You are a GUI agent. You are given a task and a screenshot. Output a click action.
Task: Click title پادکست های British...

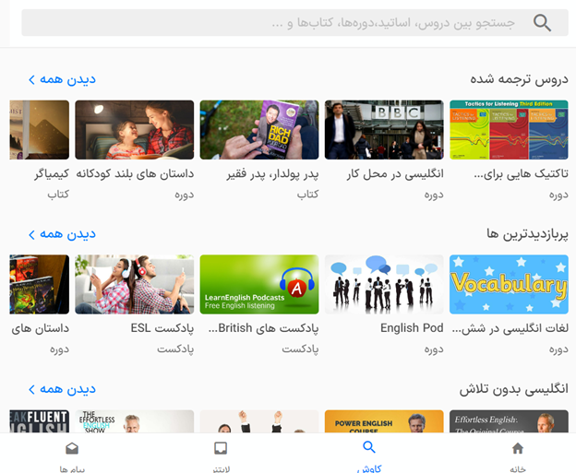[x=263, y=328]
